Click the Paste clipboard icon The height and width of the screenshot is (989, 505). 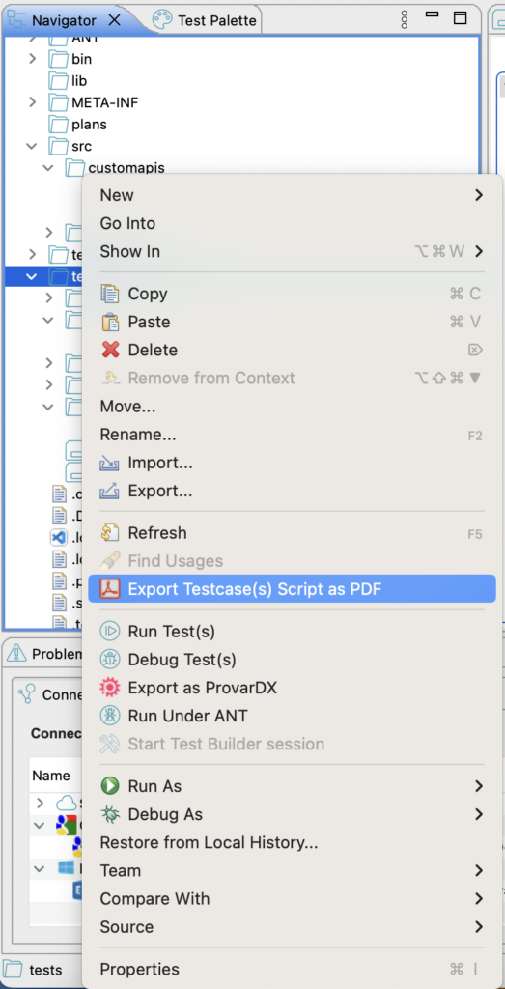tap(110, 322)
